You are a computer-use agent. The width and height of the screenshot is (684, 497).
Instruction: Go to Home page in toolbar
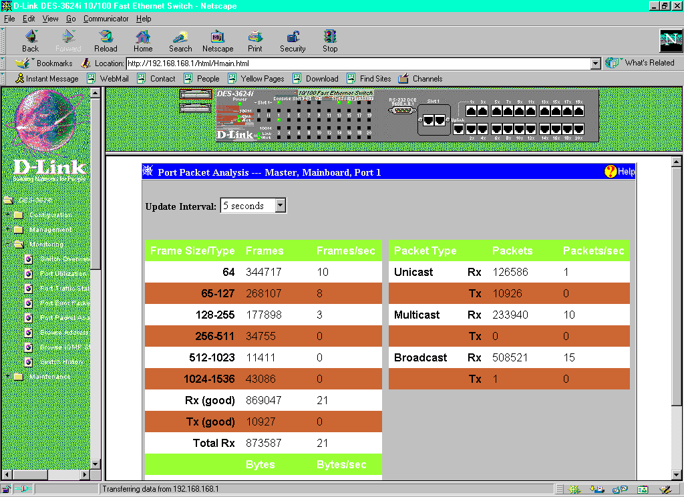pos(143,40)
